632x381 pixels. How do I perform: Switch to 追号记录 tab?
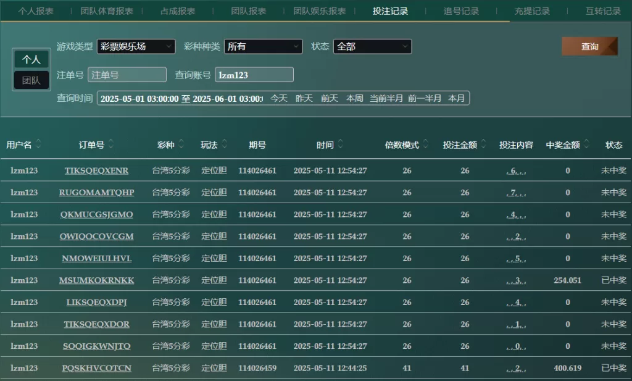click(x=461, y=11)
